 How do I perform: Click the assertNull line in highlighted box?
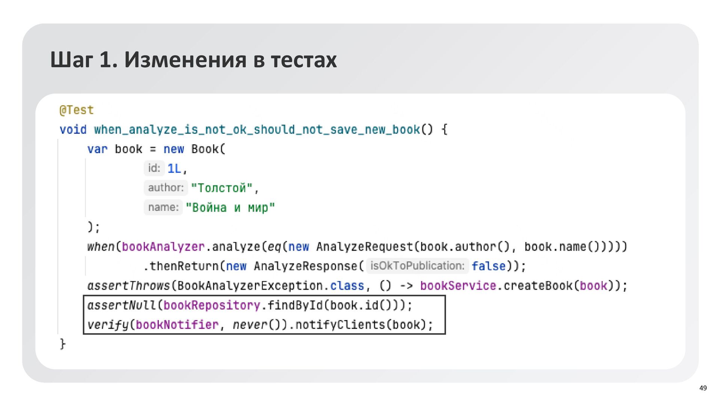(249, 305)
